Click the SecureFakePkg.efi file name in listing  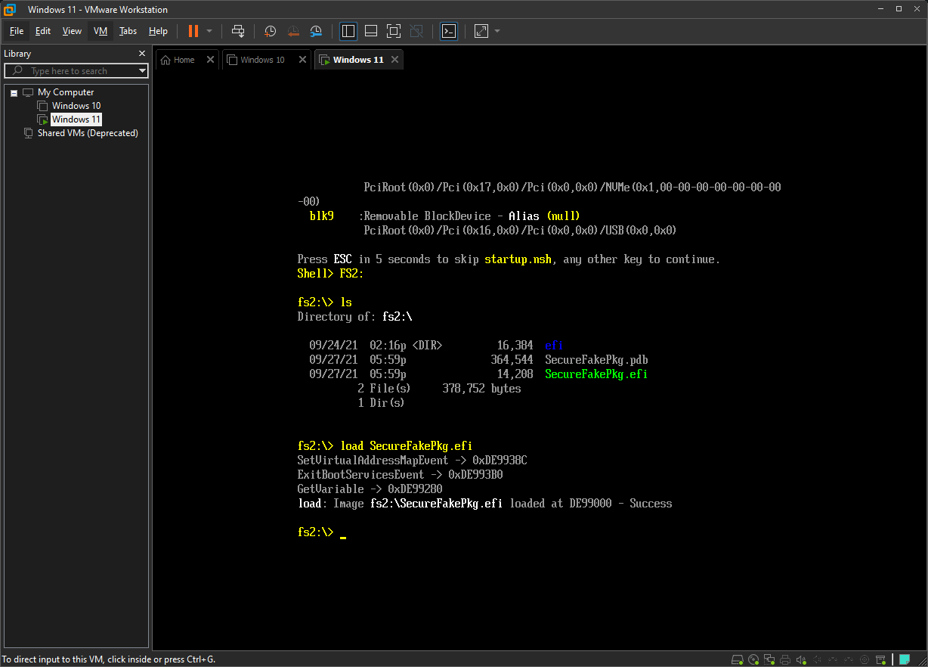596,374
